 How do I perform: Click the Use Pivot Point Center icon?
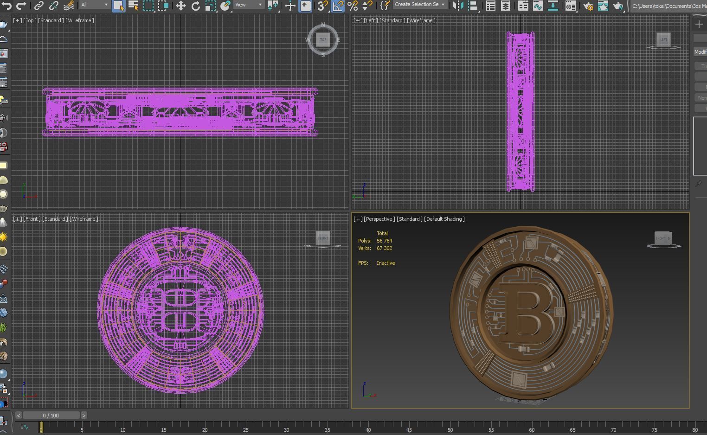(x=273, y=6)
